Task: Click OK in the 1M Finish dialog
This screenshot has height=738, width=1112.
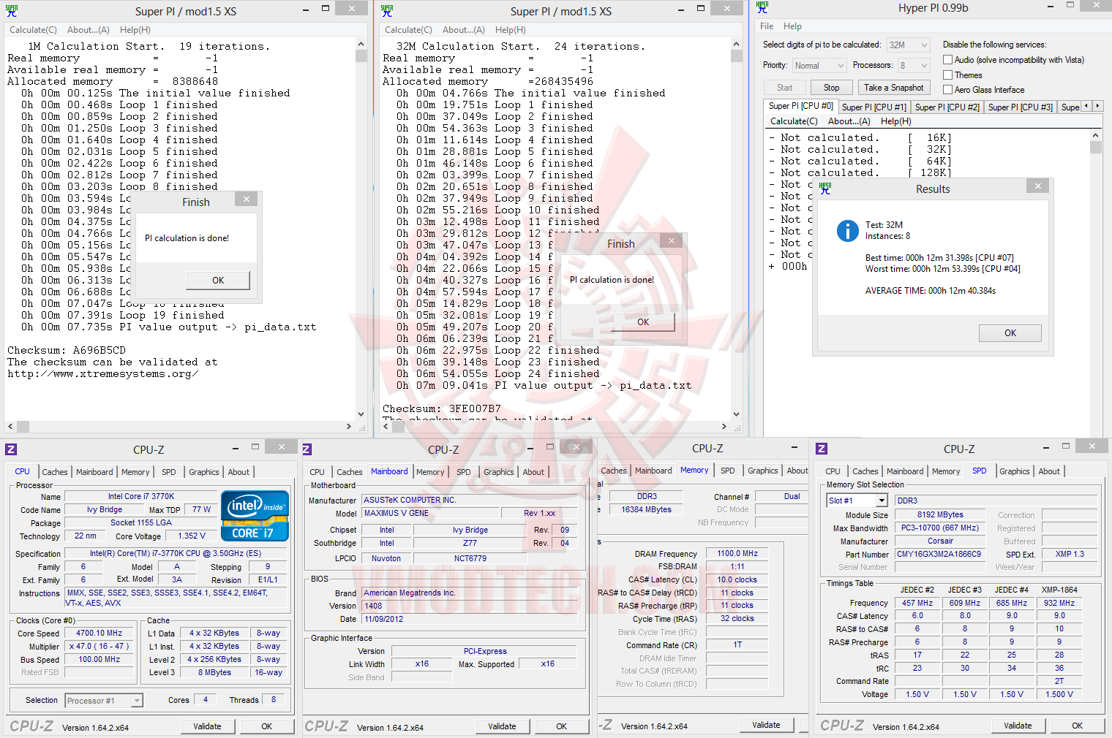Action: (x=218, y=281)
